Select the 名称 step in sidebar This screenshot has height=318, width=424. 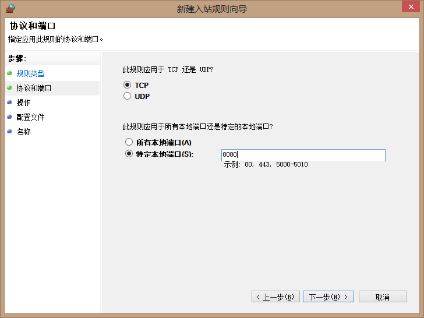pos(23,132)
